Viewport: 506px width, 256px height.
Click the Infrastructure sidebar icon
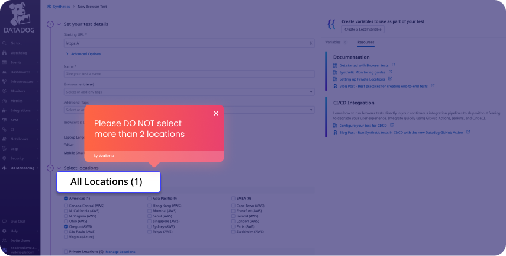coord(5,81)
